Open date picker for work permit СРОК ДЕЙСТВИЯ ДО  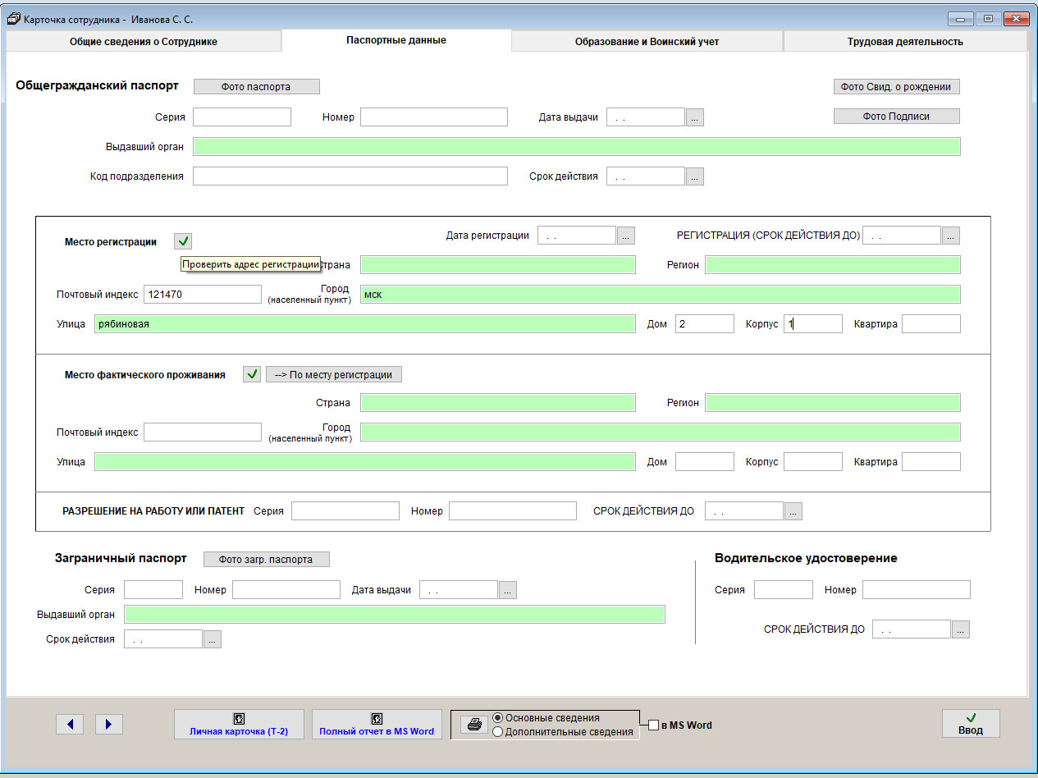coord(793,511)
